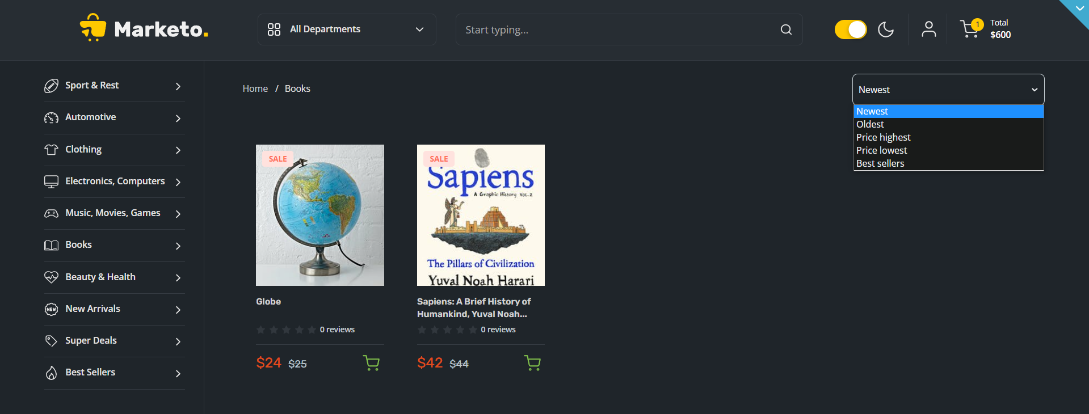
Task: Click the Marketo. brand name text
Action: (x=161, y=29)
